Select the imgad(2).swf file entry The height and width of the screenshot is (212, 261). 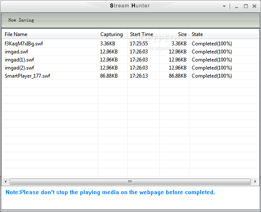click(19, 68)
